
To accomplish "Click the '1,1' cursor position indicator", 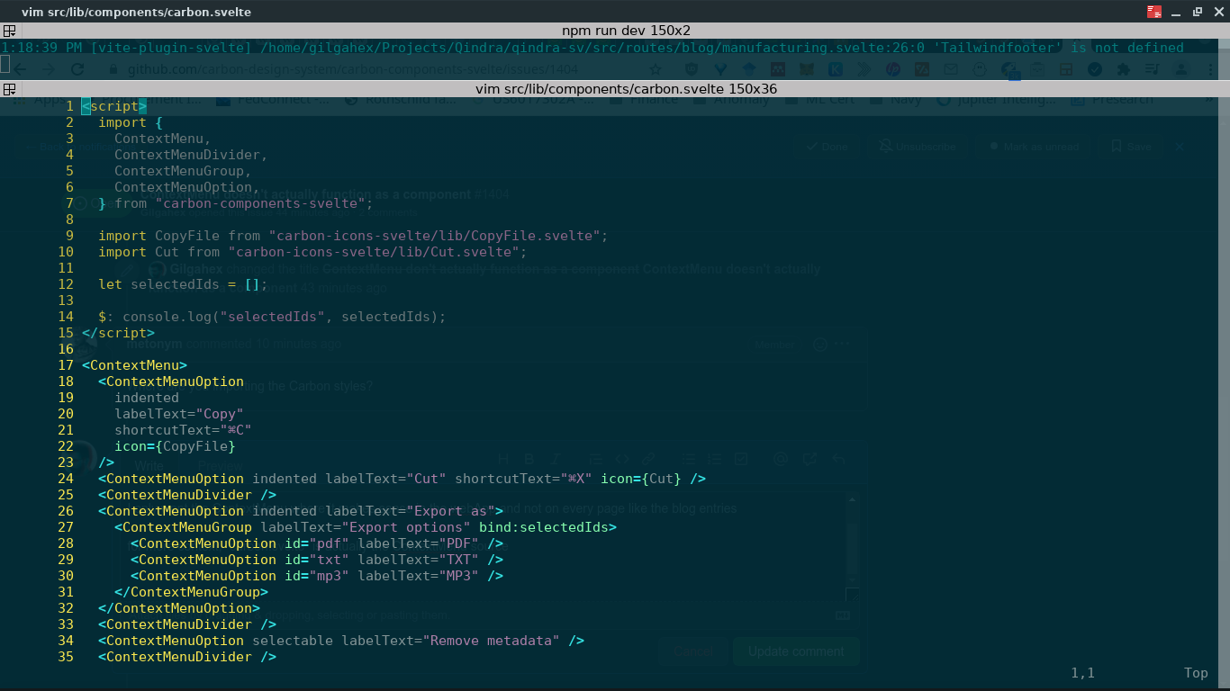I will coord(1083,673).
